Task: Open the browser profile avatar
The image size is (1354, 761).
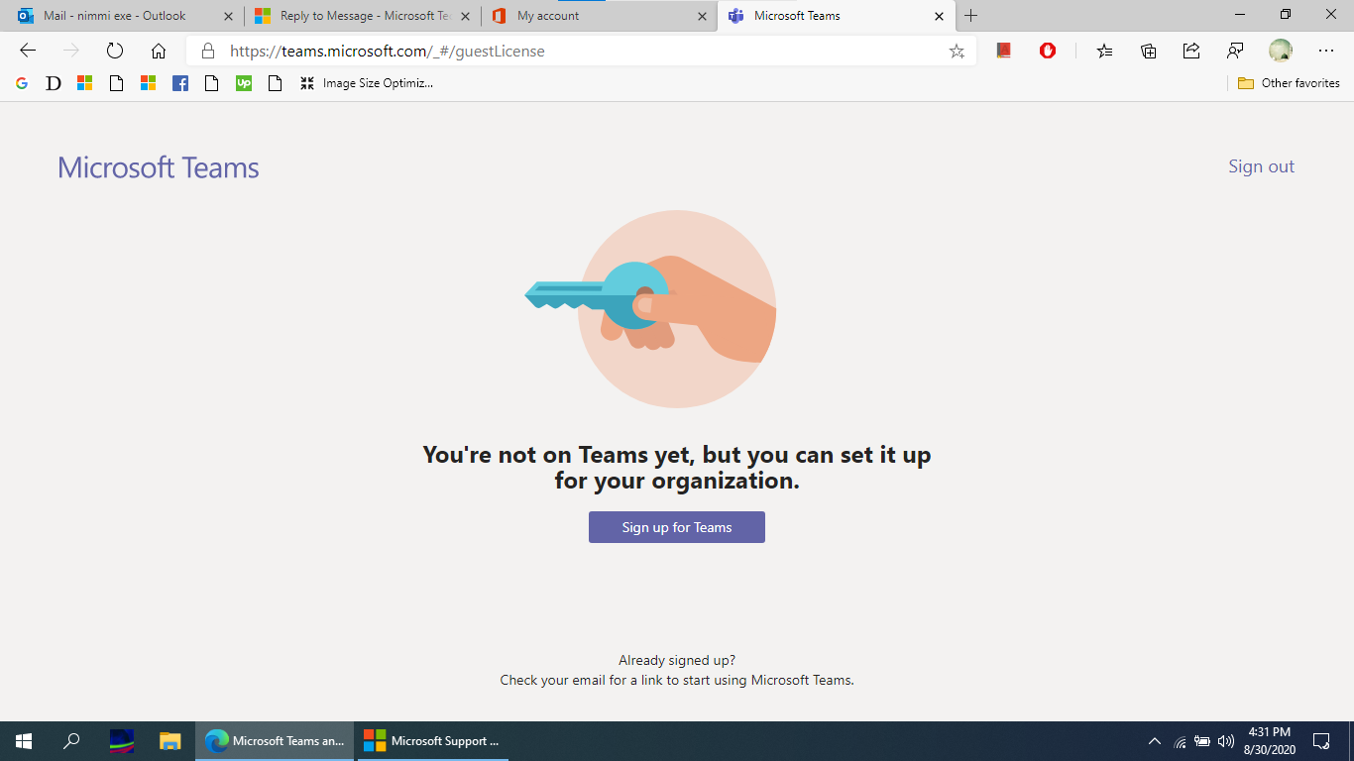Action: [x=1281, y=51]
